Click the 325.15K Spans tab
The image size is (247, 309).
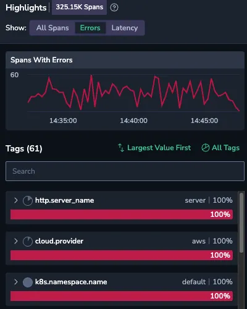(80, 7)
